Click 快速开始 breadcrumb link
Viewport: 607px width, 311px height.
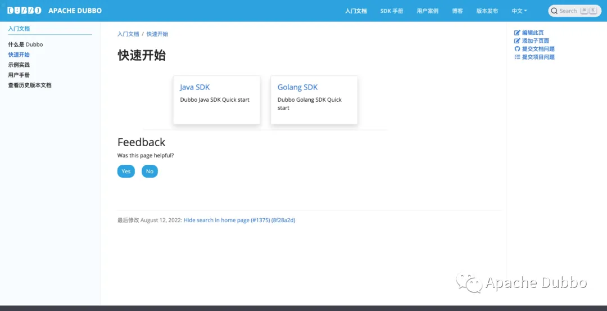(157, 34)
